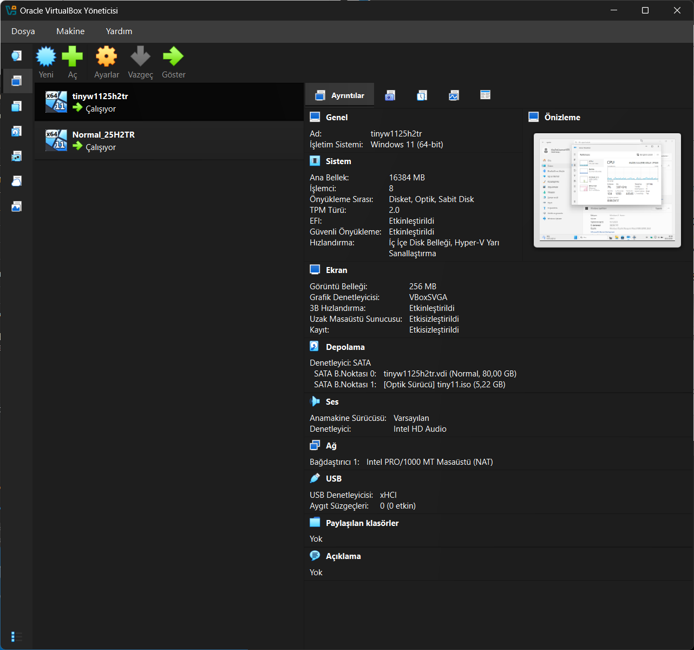Open the Makine menu
Viewport: 694px width, 650px height.
(70, 31)
